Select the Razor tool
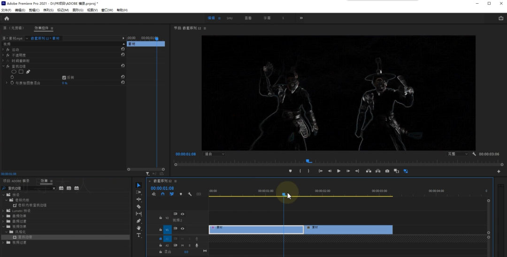 [138, 207]
